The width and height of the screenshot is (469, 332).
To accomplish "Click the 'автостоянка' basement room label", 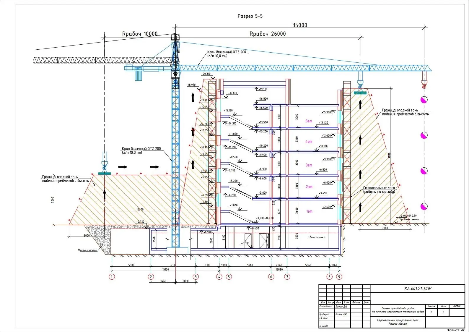I will coord(316,237).
